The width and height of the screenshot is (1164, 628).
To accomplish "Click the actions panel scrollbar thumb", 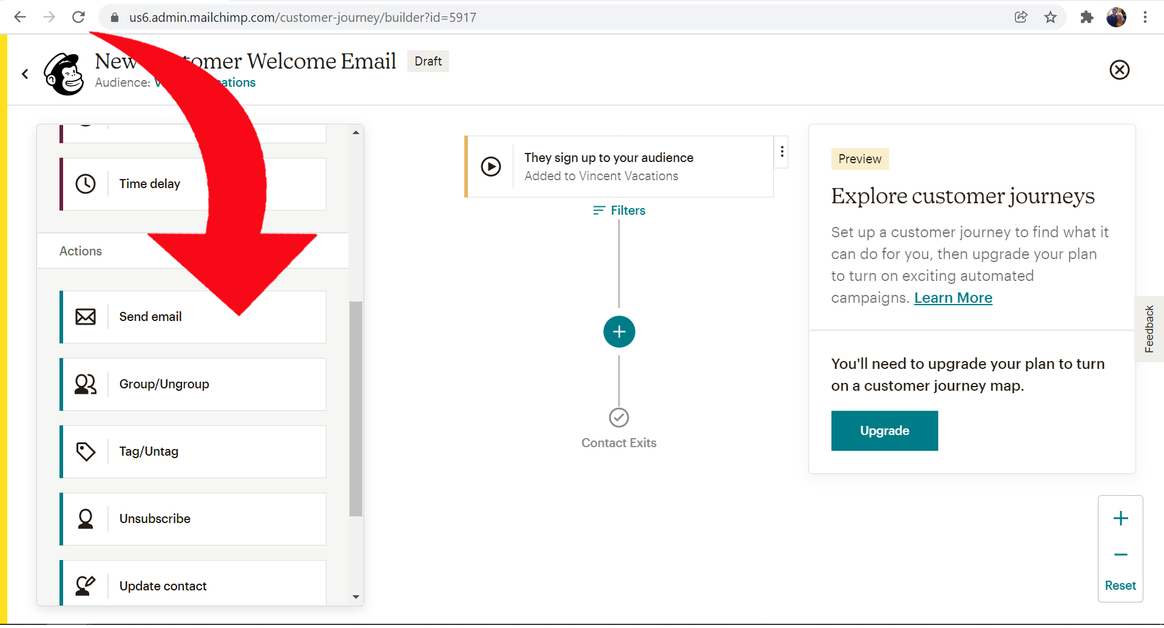I will [x=356, y=409].
